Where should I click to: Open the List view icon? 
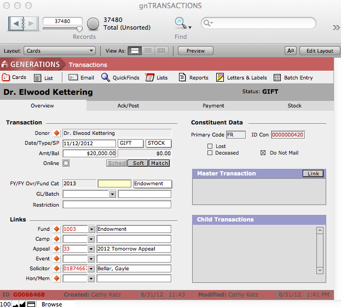[x=38, y=78]
